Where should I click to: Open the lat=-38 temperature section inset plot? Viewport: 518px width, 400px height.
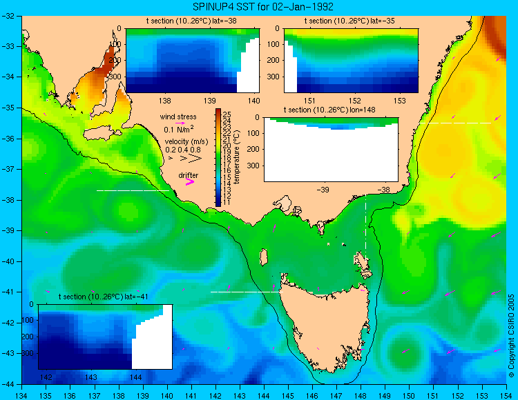coord(193,61)
